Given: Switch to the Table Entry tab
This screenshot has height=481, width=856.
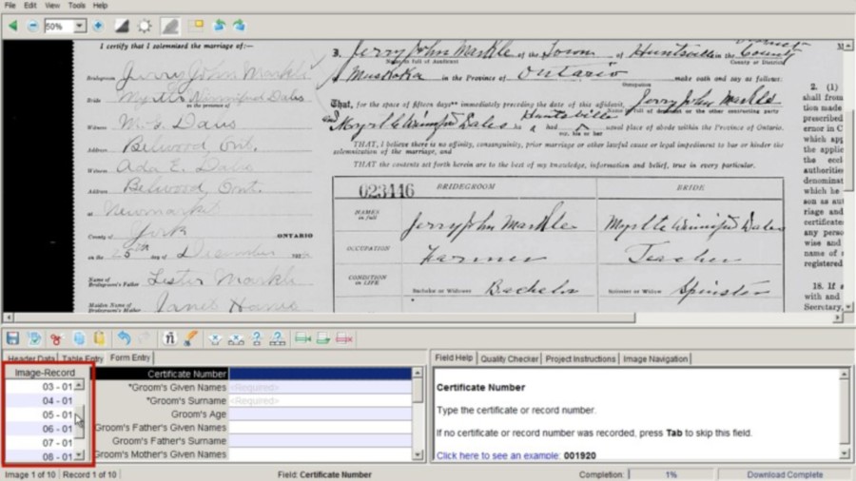Looking at the screenshot, I should click(x=83, y=358).
